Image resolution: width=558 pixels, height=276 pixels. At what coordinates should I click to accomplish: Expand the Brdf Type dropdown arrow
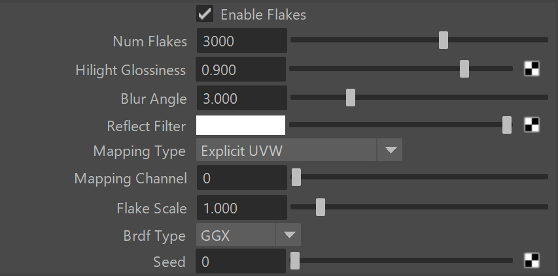click(x=288, y=235)
